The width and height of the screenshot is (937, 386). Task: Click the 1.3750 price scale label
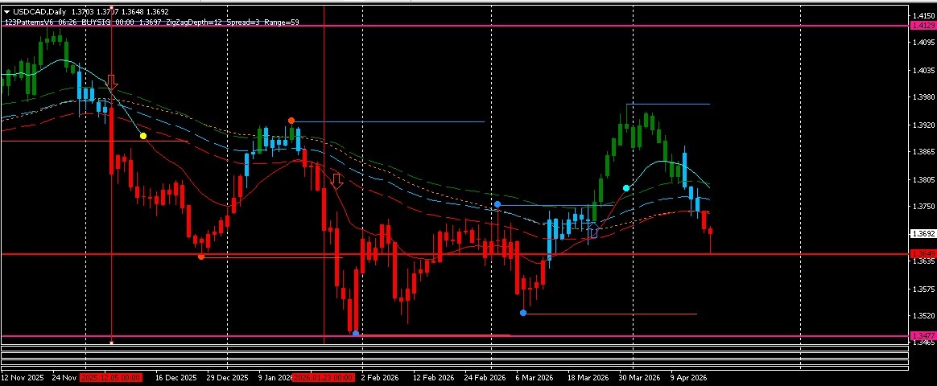pos(923,207)
